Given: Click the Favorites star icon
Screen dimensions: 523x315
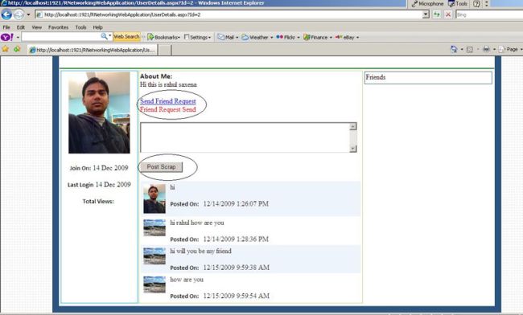Looking at the screenshot, I should (6, 49).
